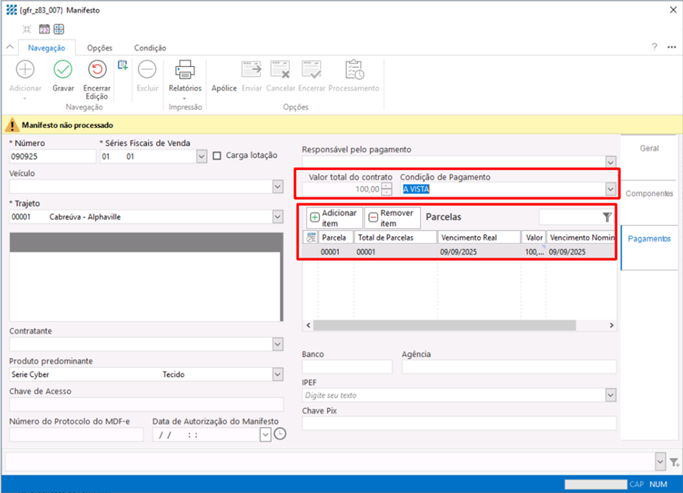Click the calendar icon in quick toolbar

[x=44, y=29]
